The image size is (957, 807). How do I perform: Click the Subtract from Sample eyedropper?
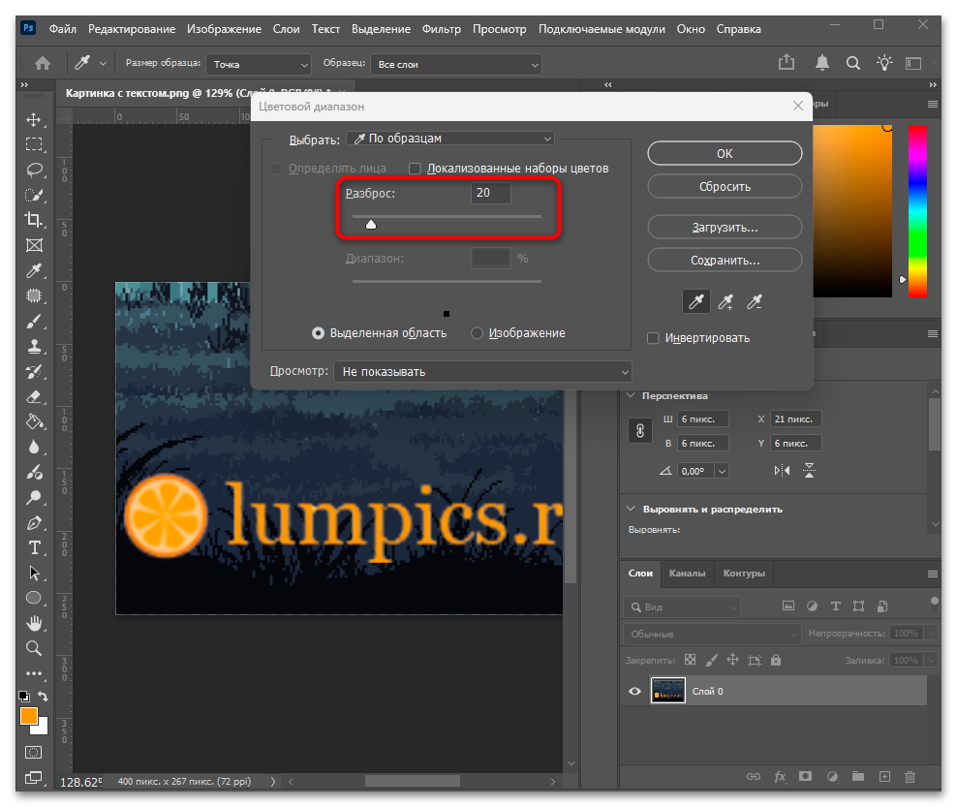click(x=755, y=301)
